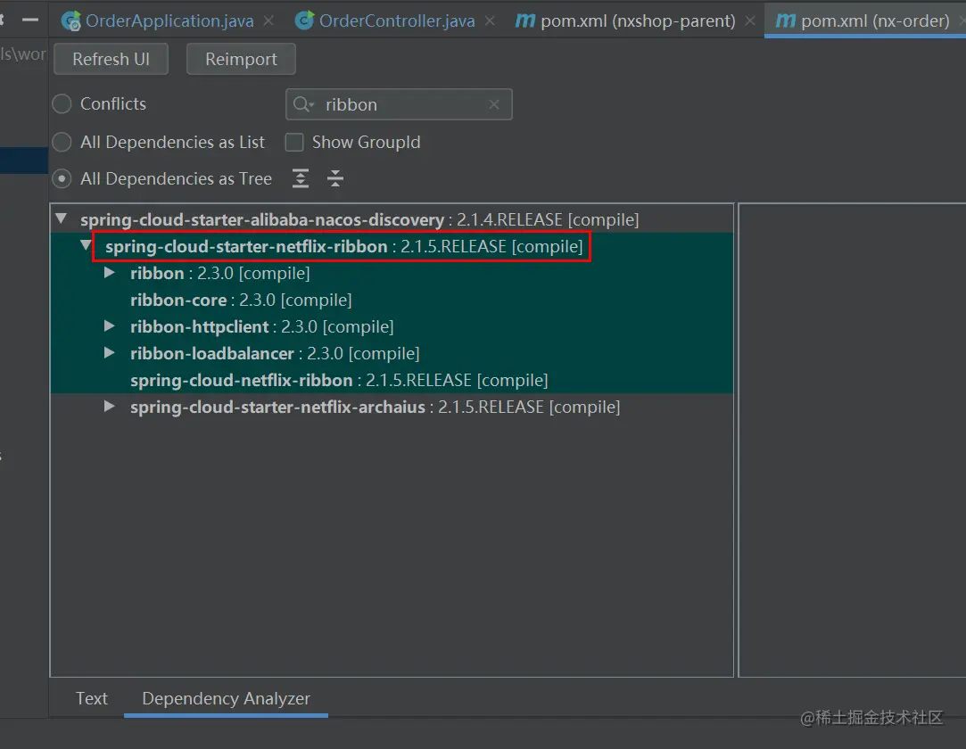Viewport: 966px width, 749px height.
Task: Switch to OrderController.java tab
Action: tap(396, 21)
